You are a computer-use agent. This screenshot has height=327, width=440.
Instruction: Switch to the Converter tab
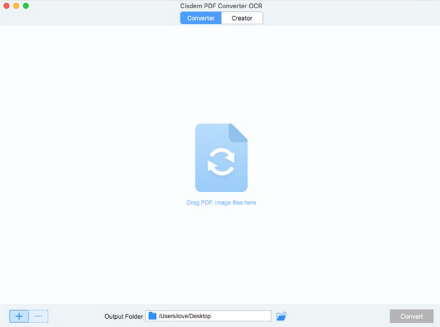(201, 18)
